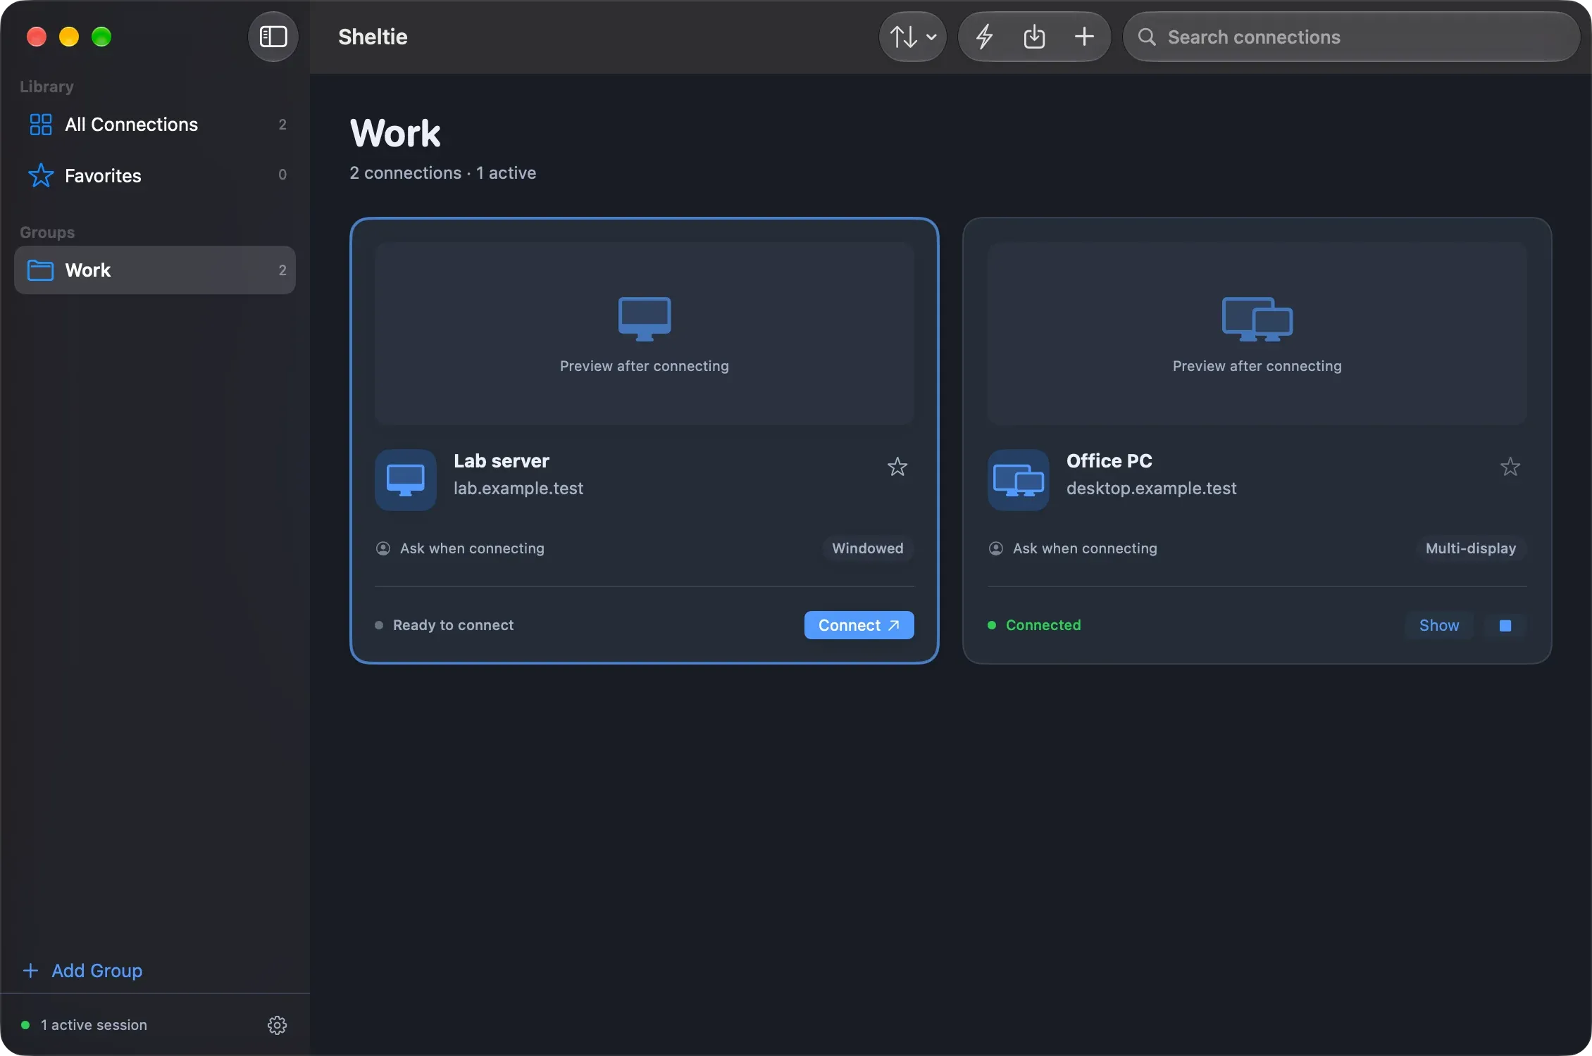Image resolution: width=1592 pixels, height=1056 pixels.
Task: Open settings via the gear icon
Action: click(x=277, y=1025)
